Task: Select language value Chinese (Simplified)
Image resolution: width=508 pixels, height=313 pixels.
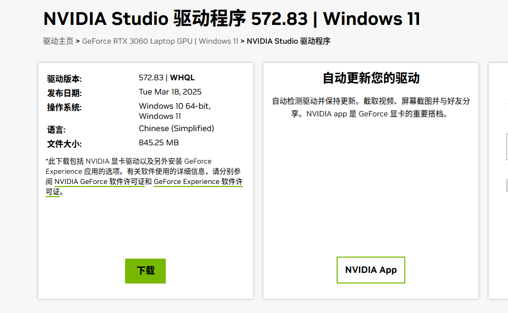Action: (x=176, y=129)
